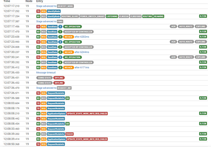The height and width of the screenshot is (147, 211).
Task: Click the number 2 badge at 12:07:24.008
Action: tap(60, 47)
